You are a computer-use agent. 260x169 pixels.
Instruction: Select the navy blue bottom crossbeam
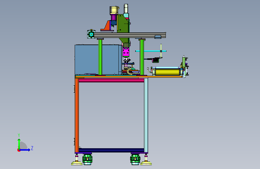point(112,150)
